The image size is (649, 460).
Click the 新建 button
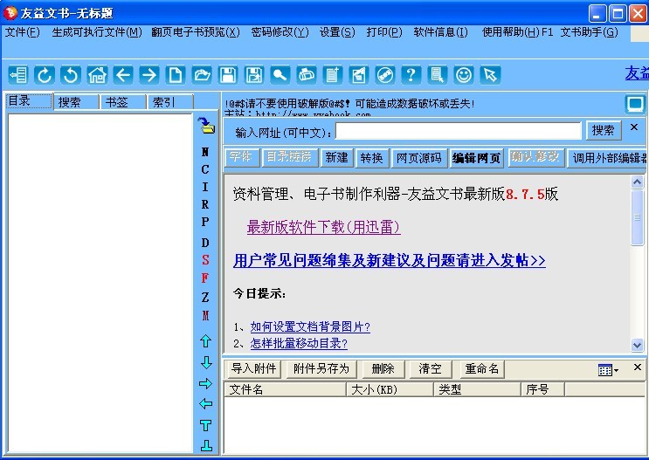coord(336,158)
